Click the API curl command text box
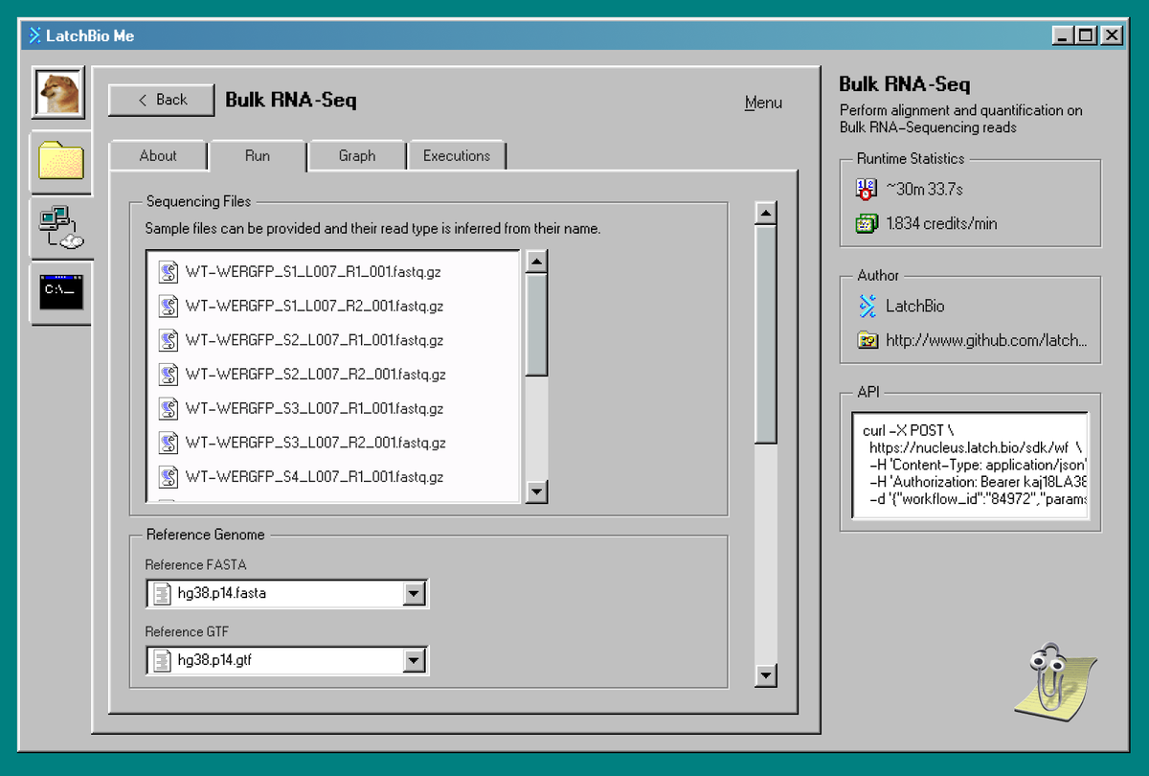 tap(970, 466)
